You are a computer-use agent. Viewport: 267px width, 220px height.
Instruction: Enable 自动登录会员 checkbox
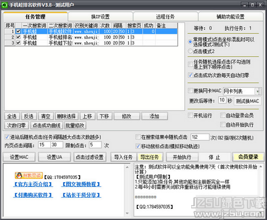(223, 115)
